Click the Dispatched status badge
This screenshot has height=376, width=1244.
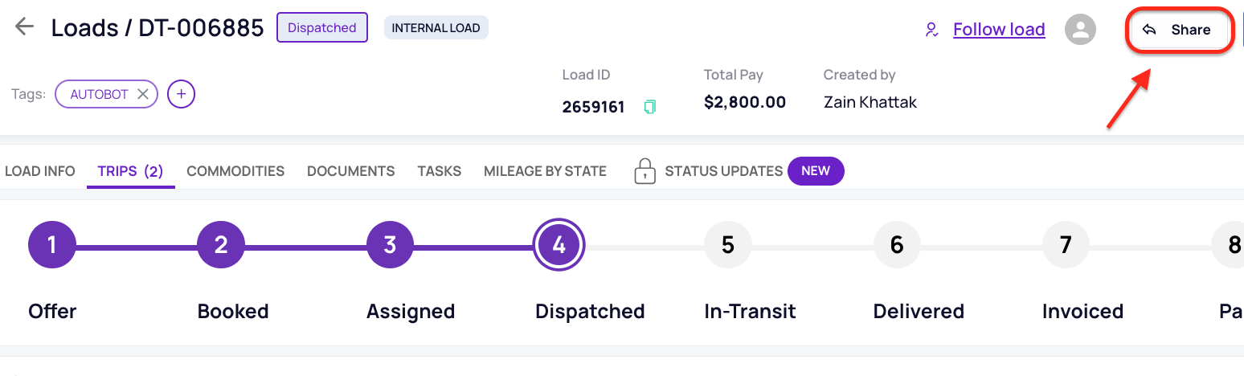coord(321,28)
